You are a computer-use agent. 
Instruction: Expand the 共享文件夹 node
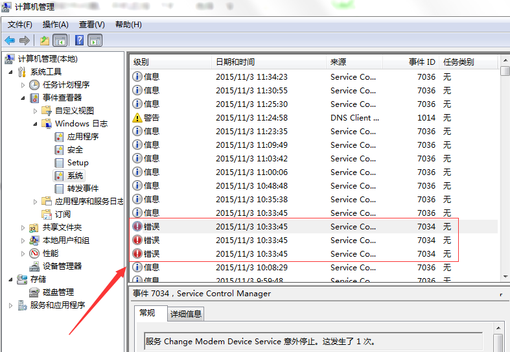23,228
